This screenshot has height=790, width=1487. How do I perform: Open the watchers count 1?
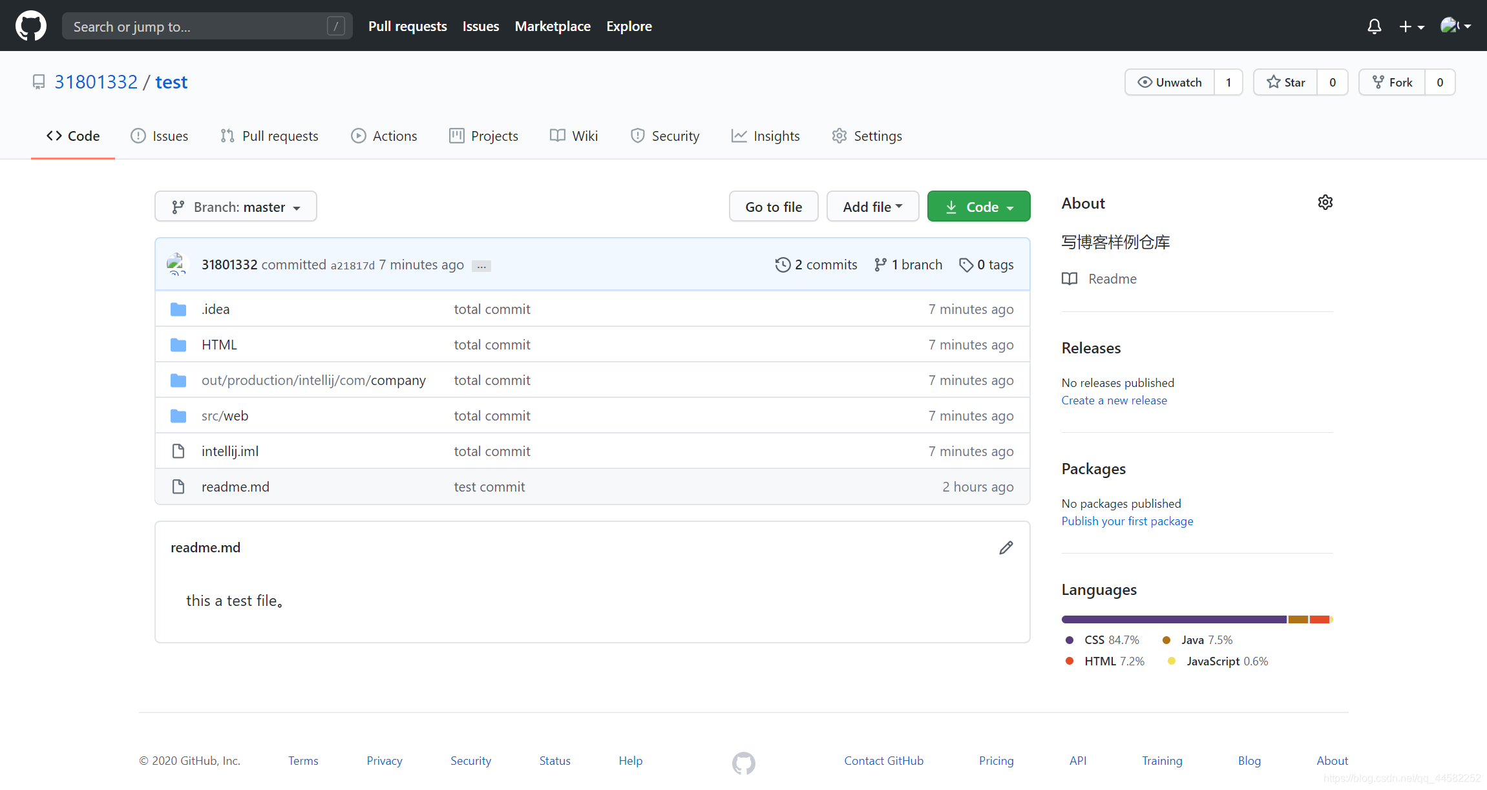(1229, 82)
